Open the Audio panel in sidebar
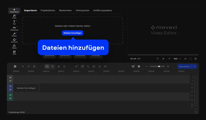The image size is (206, 120). coord(14,17)
